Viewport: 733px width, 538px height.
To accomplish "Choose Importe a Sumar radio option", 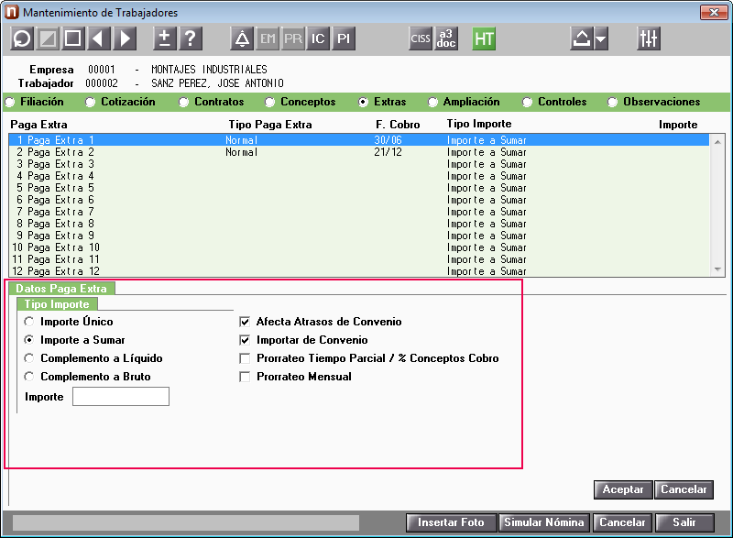I will pos(29,340).
